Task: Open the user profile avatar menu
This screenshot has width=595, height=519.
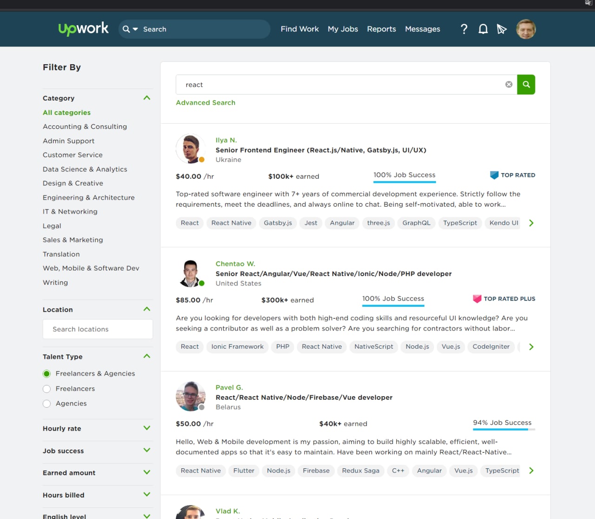Action: pos(526,29)
